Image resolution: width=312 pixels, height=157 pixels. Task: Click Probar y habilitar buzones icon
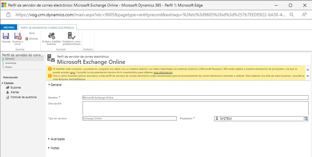[51, 36]
